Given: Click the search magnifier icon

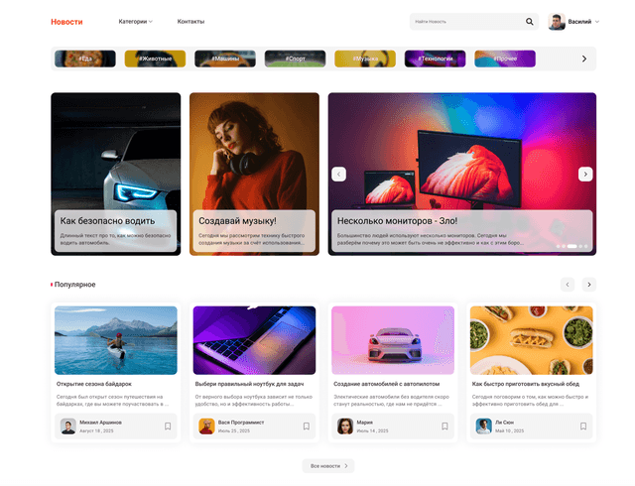Looking at the screenshot, I should tap(530, 22).
